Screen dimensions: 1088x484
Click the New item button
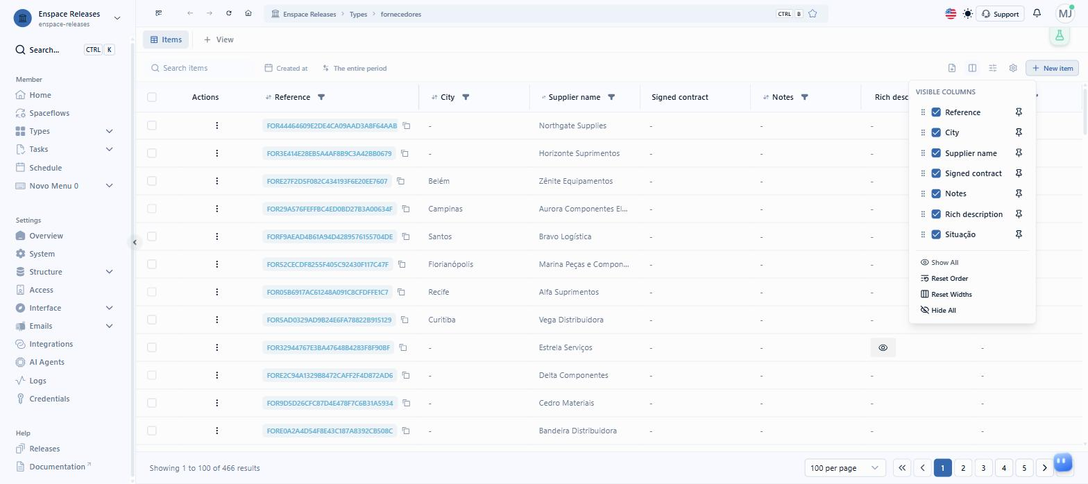pos(1052,68)
